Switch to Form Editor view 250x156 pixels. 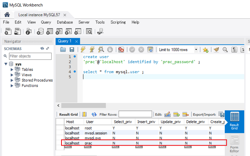tap(234, 144)
